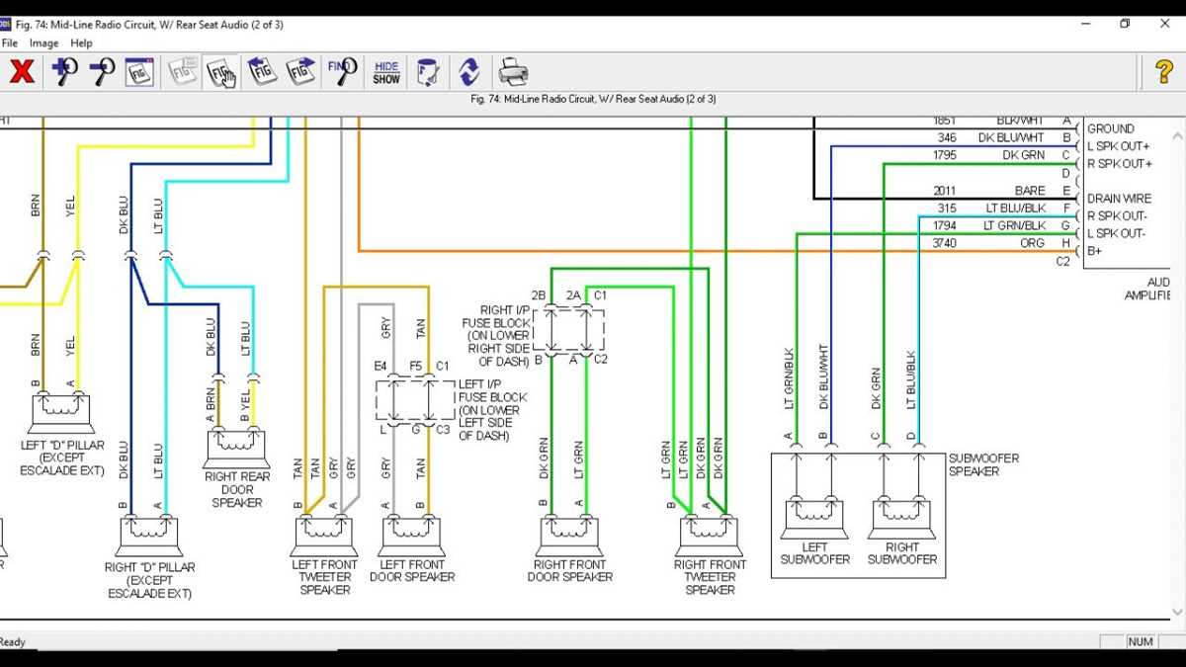1186x667 pixels.
Task: Select the LEFT FRONT TWEETER SPEAKER label
Action: pos(325,577)
